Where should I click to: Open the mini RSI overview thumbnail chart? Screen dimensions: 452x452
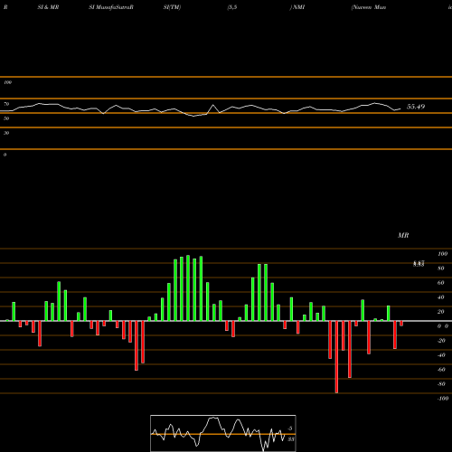(x=223, y=433)
